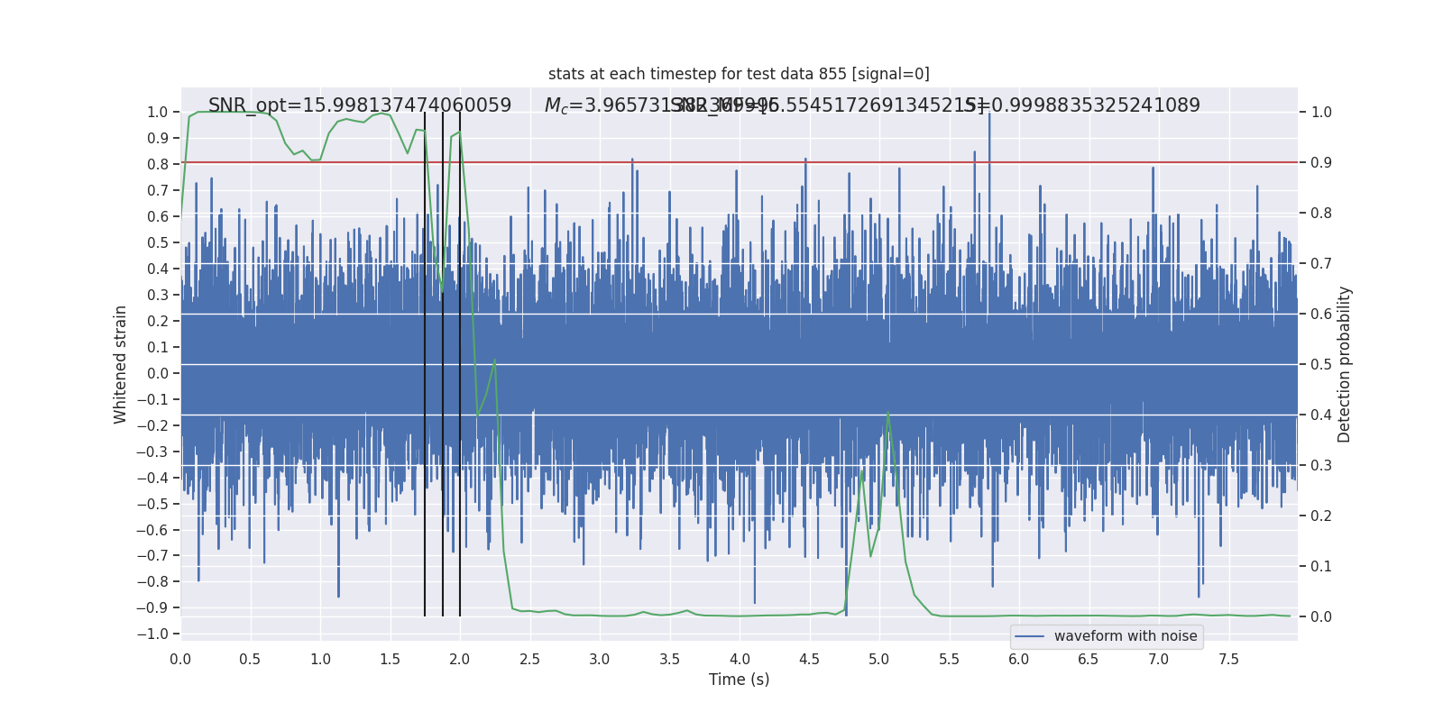Viewport: 1443px width, 721px height.
Task: Click the 0.5 tick on the time axis
Action: pyautogui.click(x=251, y=659)
